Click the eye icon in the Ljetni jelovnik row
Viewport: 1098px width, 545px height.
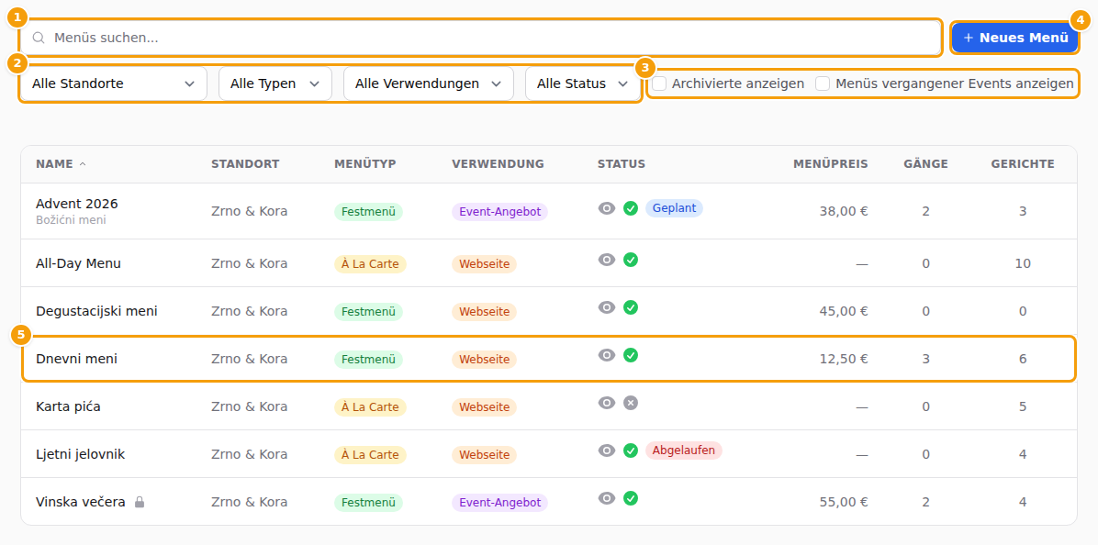tap(607, 450)
